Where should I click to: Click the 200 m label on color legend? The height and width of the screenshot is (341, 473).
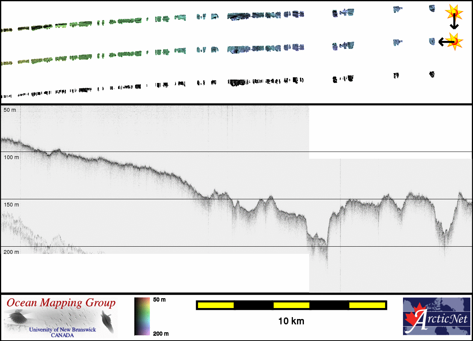(x=161, y=334)
